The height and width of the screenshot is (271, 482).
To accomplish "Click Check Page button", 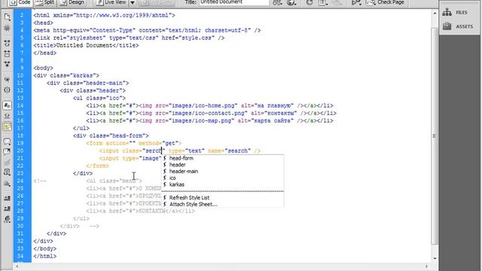I will point(386,2).
